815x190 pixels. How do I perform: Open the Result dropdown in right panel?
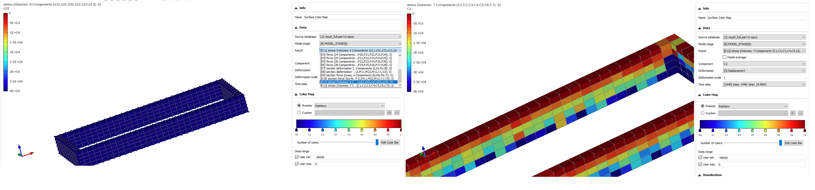point(764,51)
